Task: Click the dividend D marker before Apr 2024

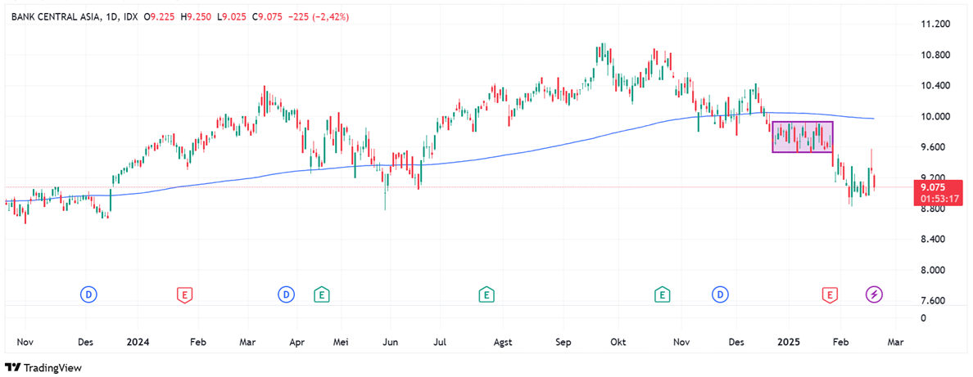Action: tap(286, 294)
